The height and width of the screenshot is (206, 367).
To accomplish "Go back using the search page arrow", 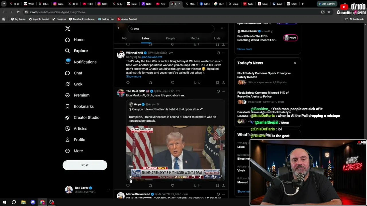I will (x=119, y=28).
